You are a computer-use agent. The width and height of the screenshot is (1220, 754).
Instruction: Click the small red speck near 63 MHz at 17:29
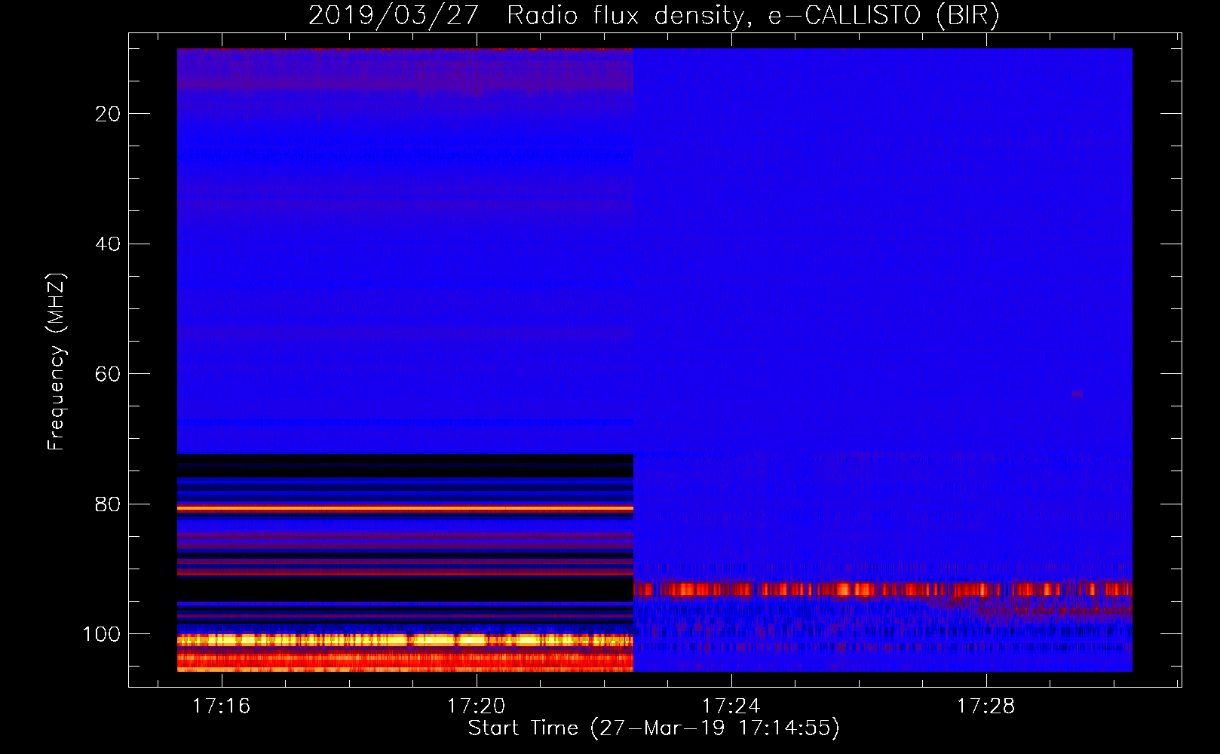(x=1077, y=394)
